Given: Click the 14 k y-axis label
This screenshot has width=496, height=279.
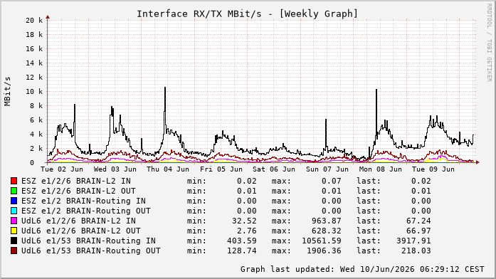Looking at the screenshot, I should 34,63.
